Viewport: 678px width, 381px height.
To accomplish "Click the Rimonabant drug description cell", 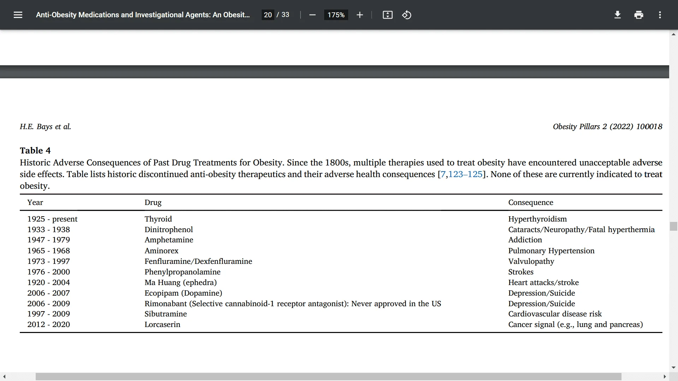I will point(293,304).
